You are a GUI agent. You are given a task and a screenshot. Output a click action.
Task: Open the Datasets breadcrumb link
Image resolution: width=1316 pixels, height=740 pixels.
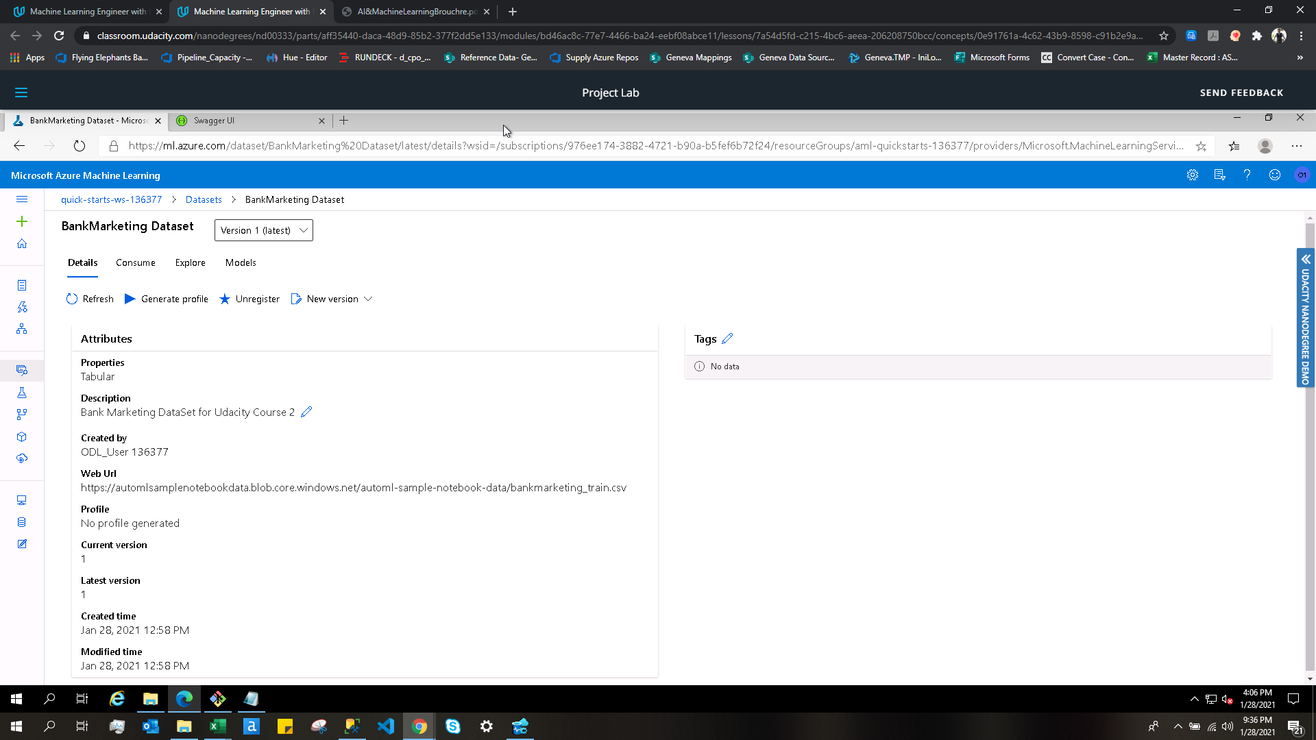204,199
